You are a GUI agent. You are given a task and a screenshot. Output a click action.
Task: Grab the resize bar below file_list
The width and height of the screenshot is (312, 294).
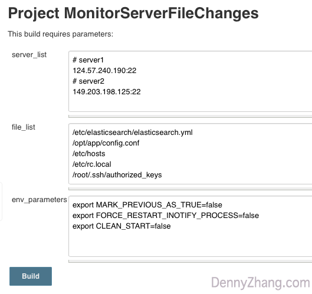click(x=191, y=189)
